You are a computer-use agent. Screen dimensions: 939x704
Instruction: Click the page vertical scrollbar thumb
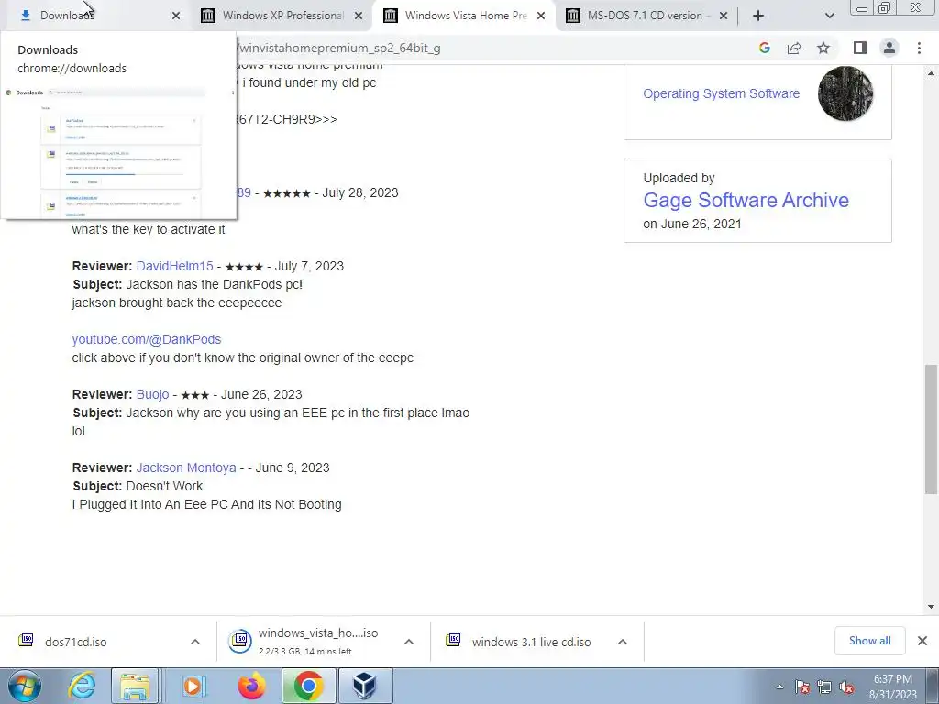click(x=932, y=429)
